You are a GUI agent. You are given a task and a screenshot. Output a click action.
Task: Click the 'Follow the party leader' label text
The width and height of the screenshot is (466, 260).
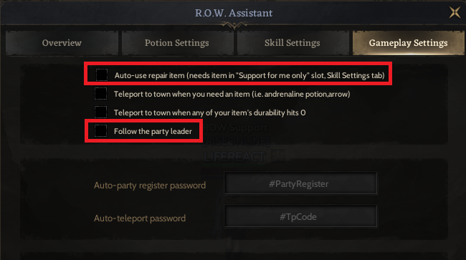click(x=153, y=131)
